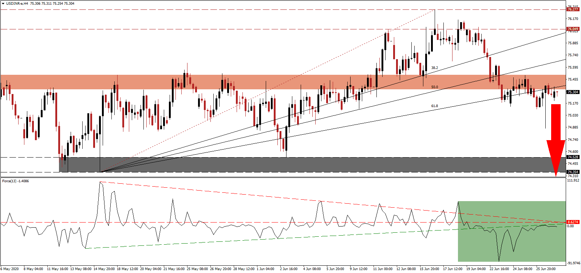The width and height of the screenshot is (581, 273).
Task: Click the current price tag 75.304
Action: [x=573, y=92]
